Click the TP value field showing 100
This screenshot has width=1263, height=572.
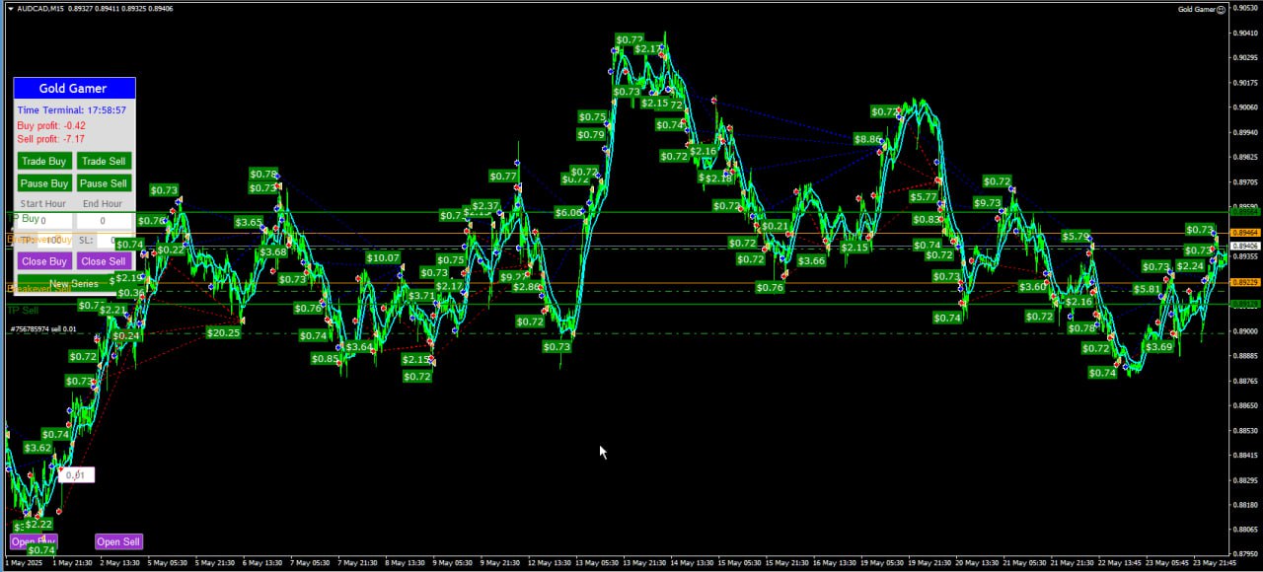coord(57,240)
